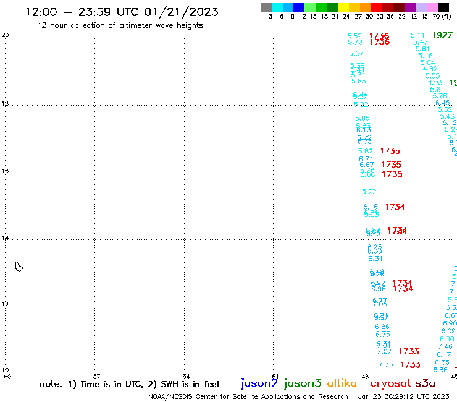Pick the dark blue swatch in the legend

pos(299,7)
